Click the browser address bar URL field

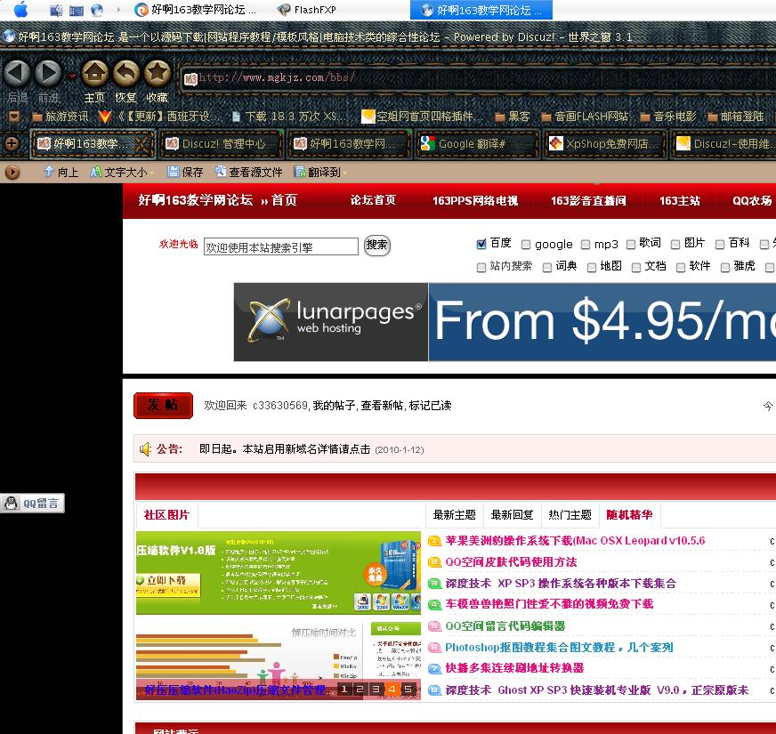click(x=477, y=78)
